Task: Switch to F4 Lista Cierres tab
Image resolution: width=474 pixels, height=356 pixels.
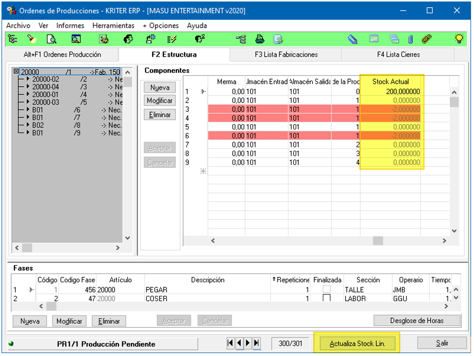Action: pos(398,54)
